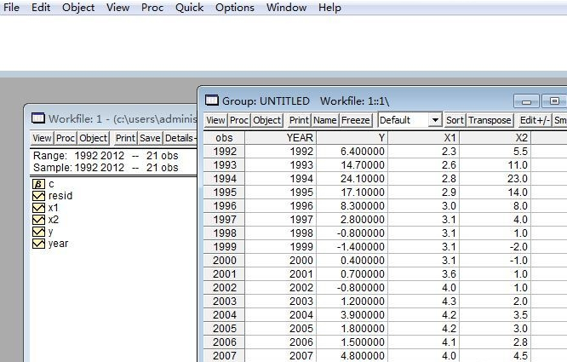Click View button in Workfile window
Screen dimensions: 567x362
[x=42, y=138]
